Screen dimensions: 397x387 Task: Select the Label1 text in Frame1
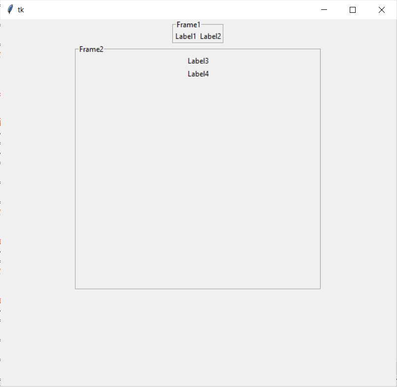click(185, 36)
